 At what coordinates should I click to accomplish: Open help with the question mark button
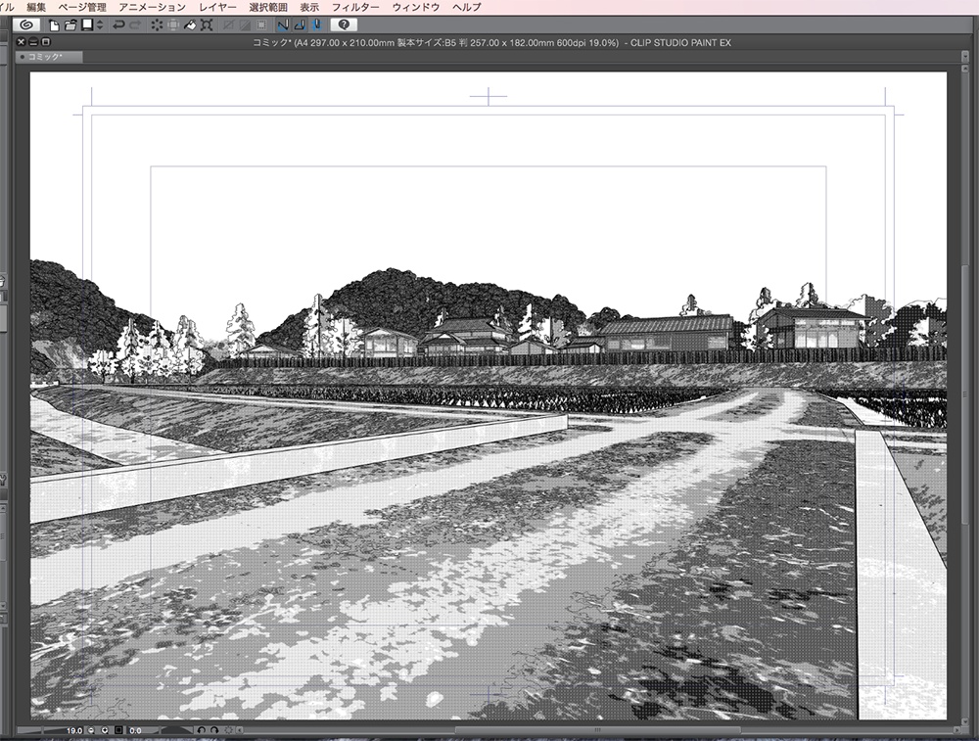pos(344,25)
